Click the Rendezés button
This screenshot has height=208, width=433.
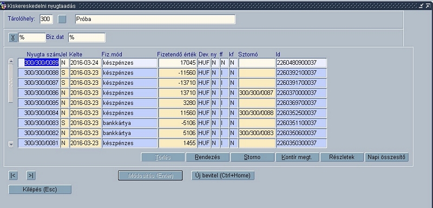(x=208, y=157)
